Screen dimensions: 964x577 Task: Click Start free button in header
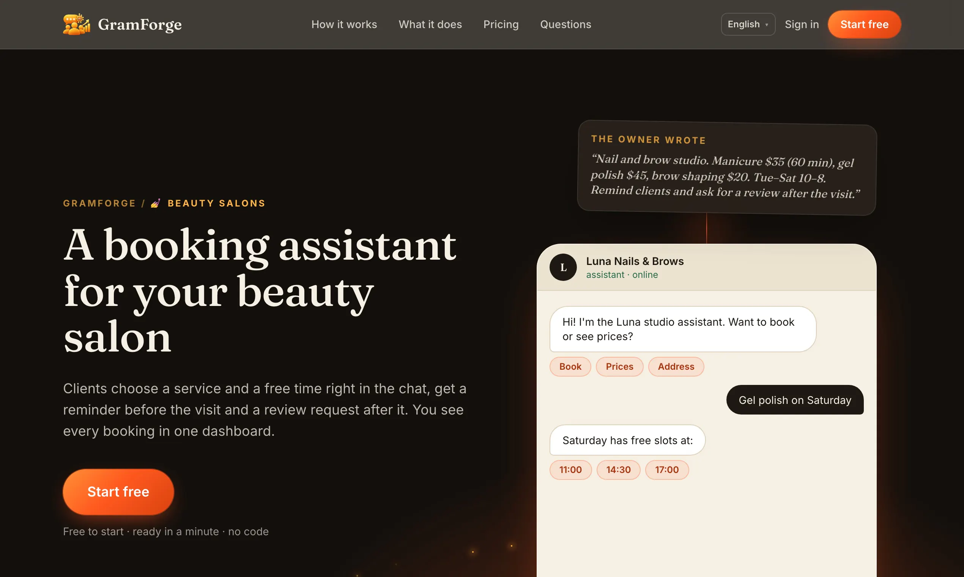[864, 25]
